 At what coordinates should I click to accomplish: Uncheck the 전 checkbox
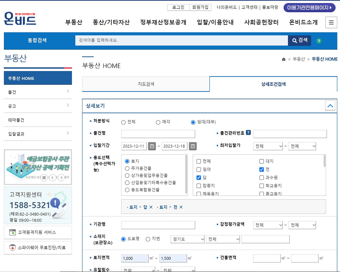tap(262, 169)
